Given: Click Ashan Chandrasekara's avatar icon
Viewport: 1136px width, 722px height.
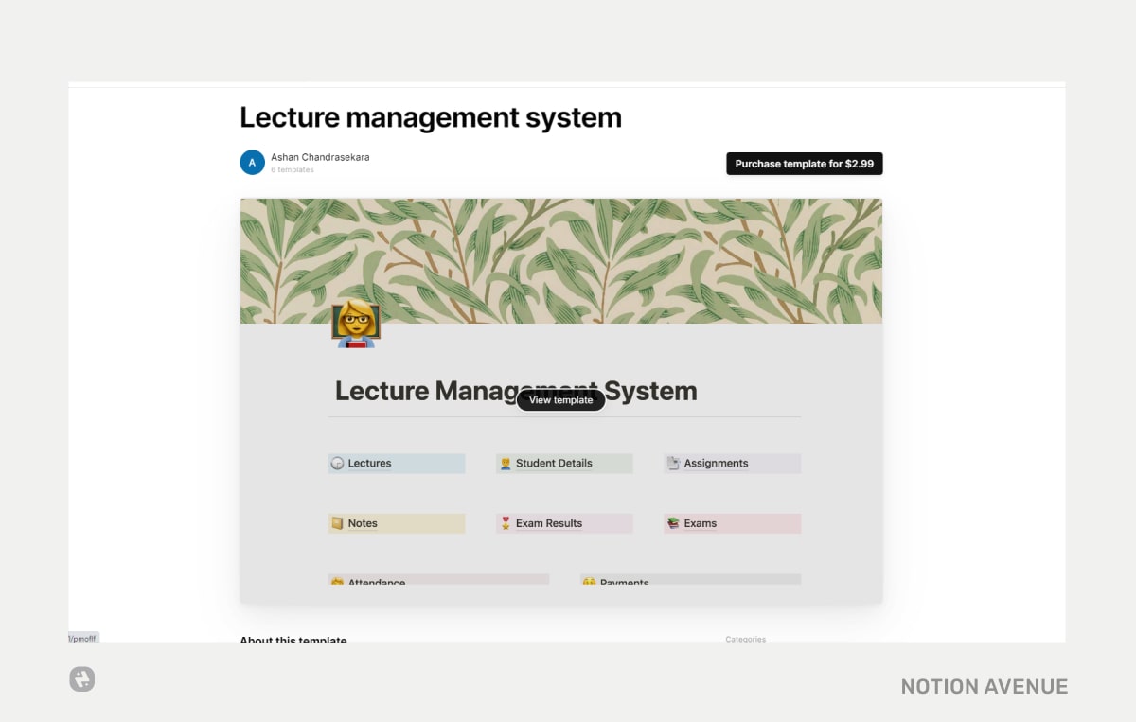Looking at the screenshot, I should (x=252, y=162).
